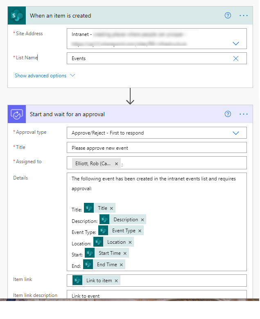Viewport: 260px width, 319px height.
Task: Click the Item link description field
Action: [x=156, y=296]
